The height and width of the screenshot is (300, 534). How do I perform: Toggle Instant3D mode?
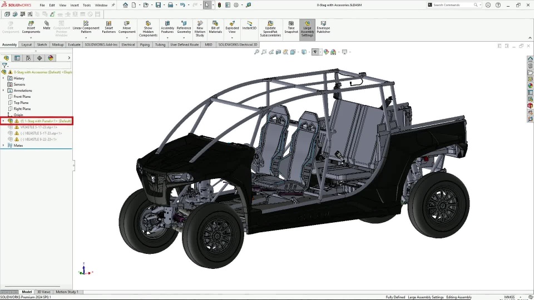(x=249, y=26)
